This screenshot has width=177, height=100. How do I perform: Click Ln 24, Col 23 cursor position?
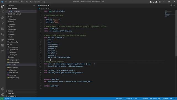[120, 99]
